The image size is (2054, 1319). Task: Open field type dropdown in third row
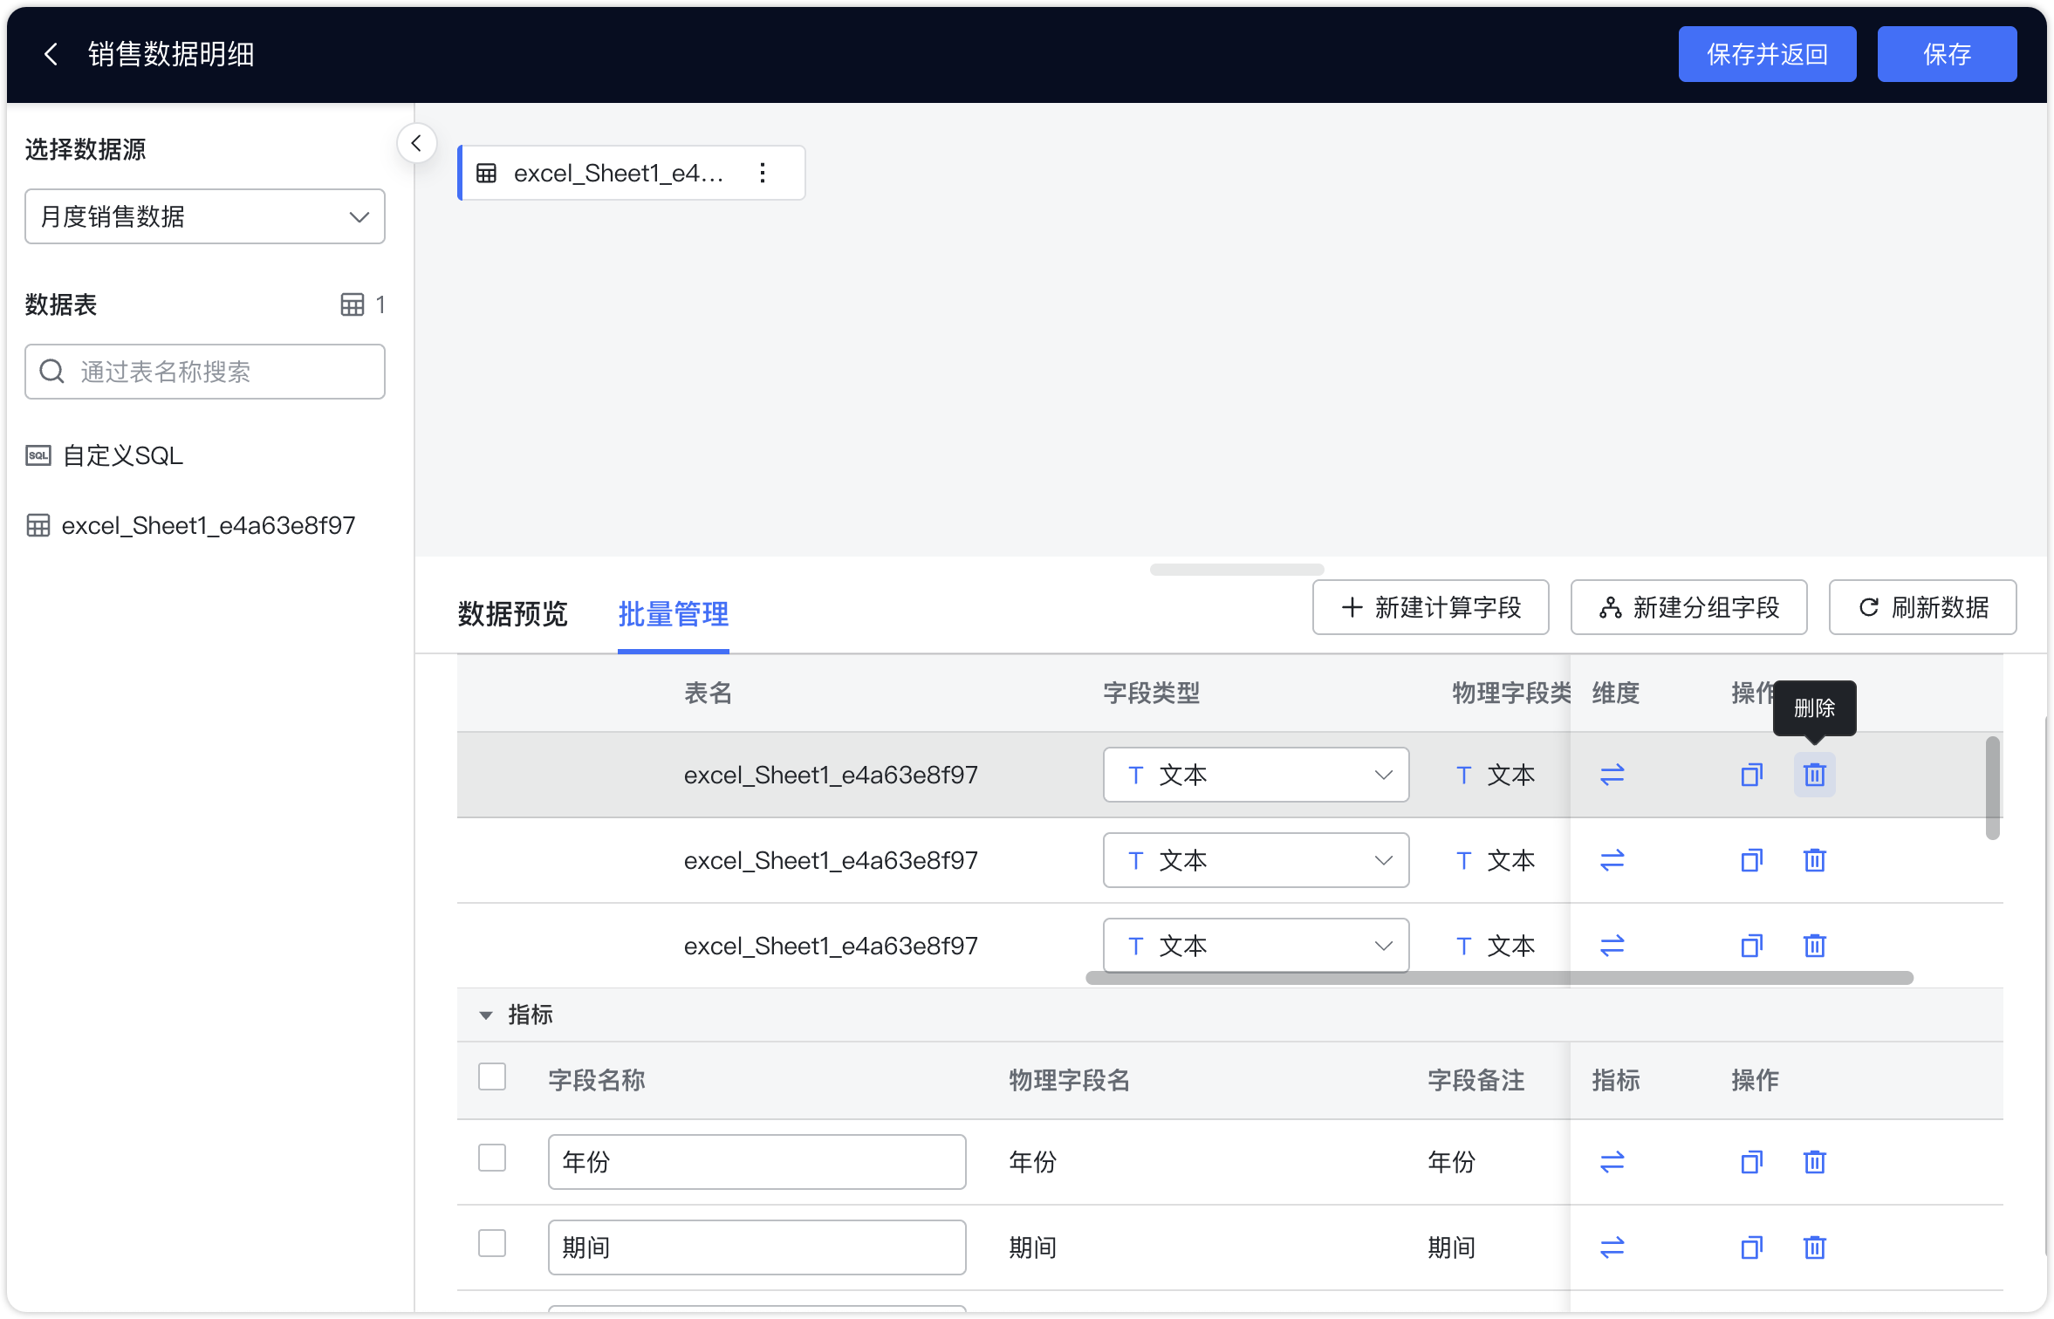(x=1256, y=946)
